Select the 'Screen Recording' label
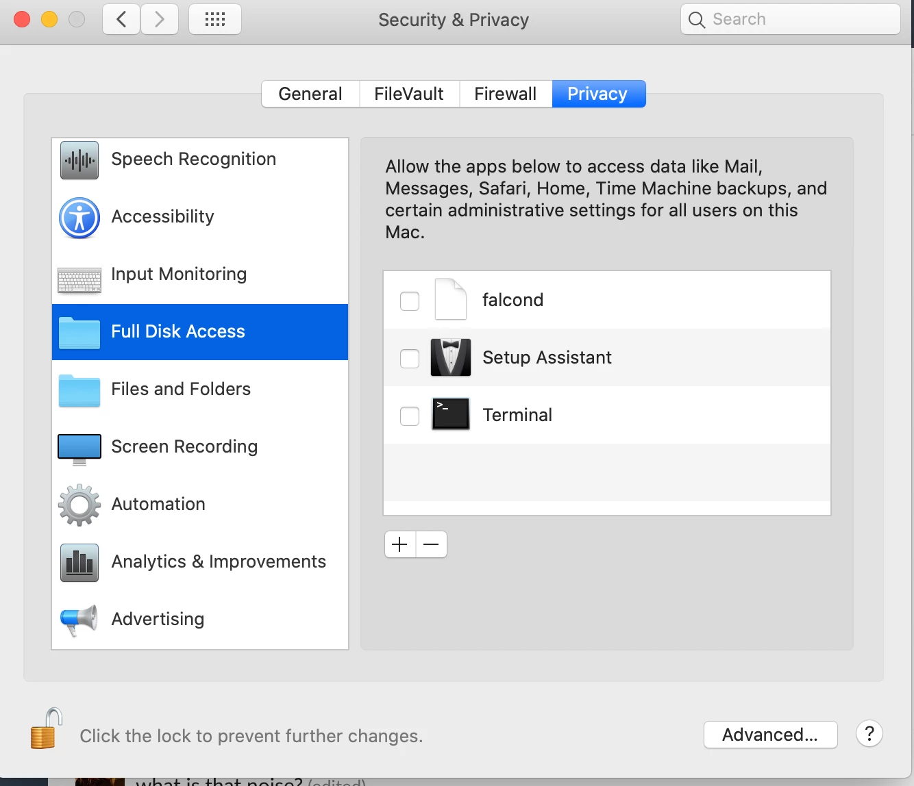 (184, 446)
